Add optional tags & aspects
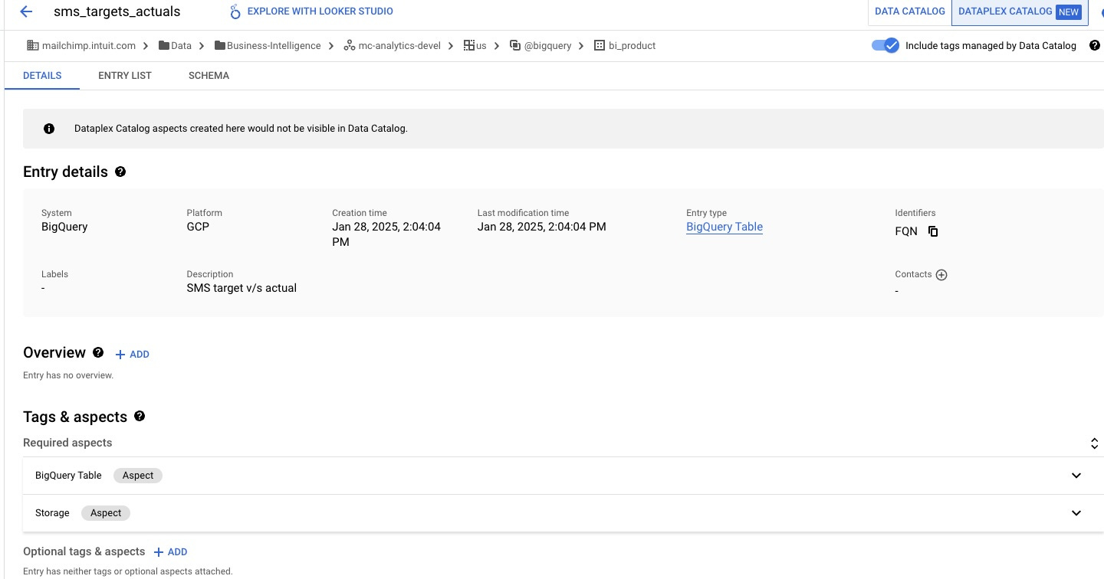The image size is (1104, 579). tap(170, 551)
